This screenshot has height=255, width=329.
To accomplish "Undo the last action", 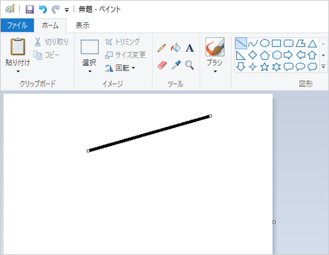I will pos(43,9).
